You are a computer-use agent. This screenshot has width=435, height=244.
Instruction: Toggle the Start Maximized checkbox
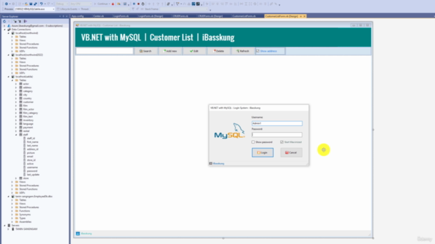(x=282, y=142)
